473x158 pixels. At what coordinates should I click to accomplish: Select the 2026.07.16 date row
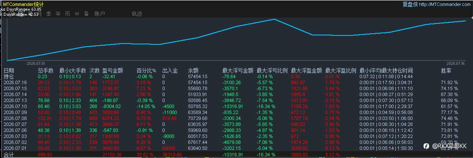click(x=15, y=82)
